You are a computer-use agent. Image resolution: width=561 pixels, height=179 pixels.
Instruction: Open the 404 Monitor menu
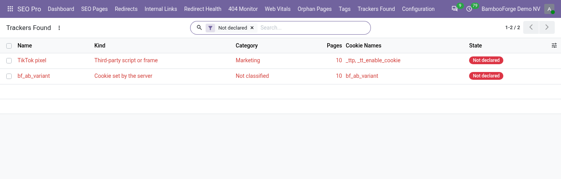(x=243, y=9)
